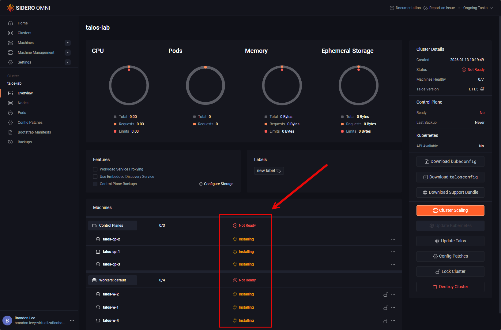Click the Download kubeconfig button

pyautogui.click(x=450, y=162)
